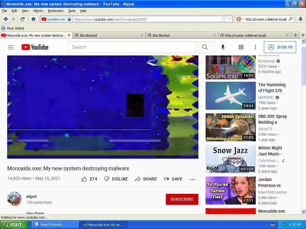The image size is (306, 229).
Task: Go back with the browser back arrow
Action: click(6, 19)
